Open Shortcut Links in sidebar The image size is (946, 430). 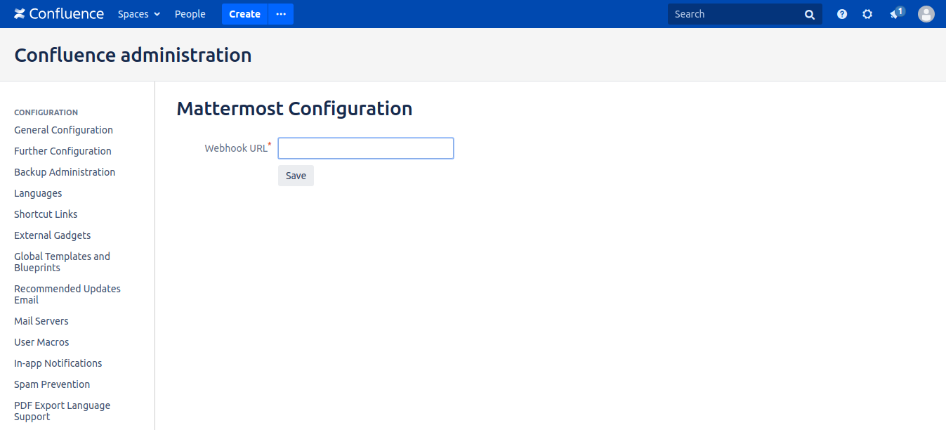click(46, 214)
